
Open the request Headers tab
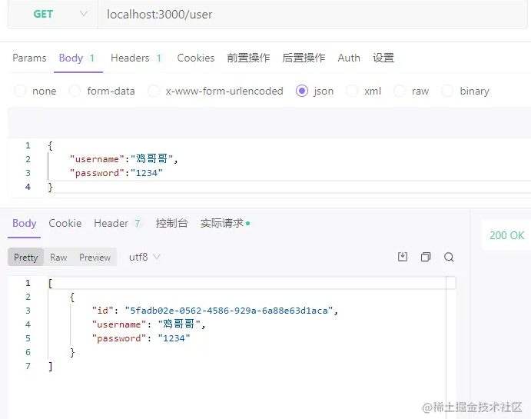[130, 58]
